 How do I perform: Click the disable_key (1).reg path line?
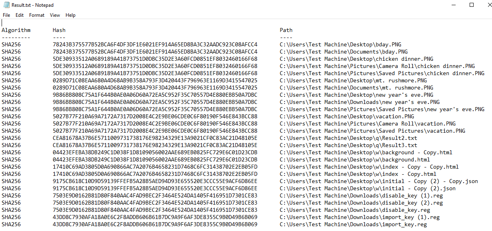coord(361,195)
